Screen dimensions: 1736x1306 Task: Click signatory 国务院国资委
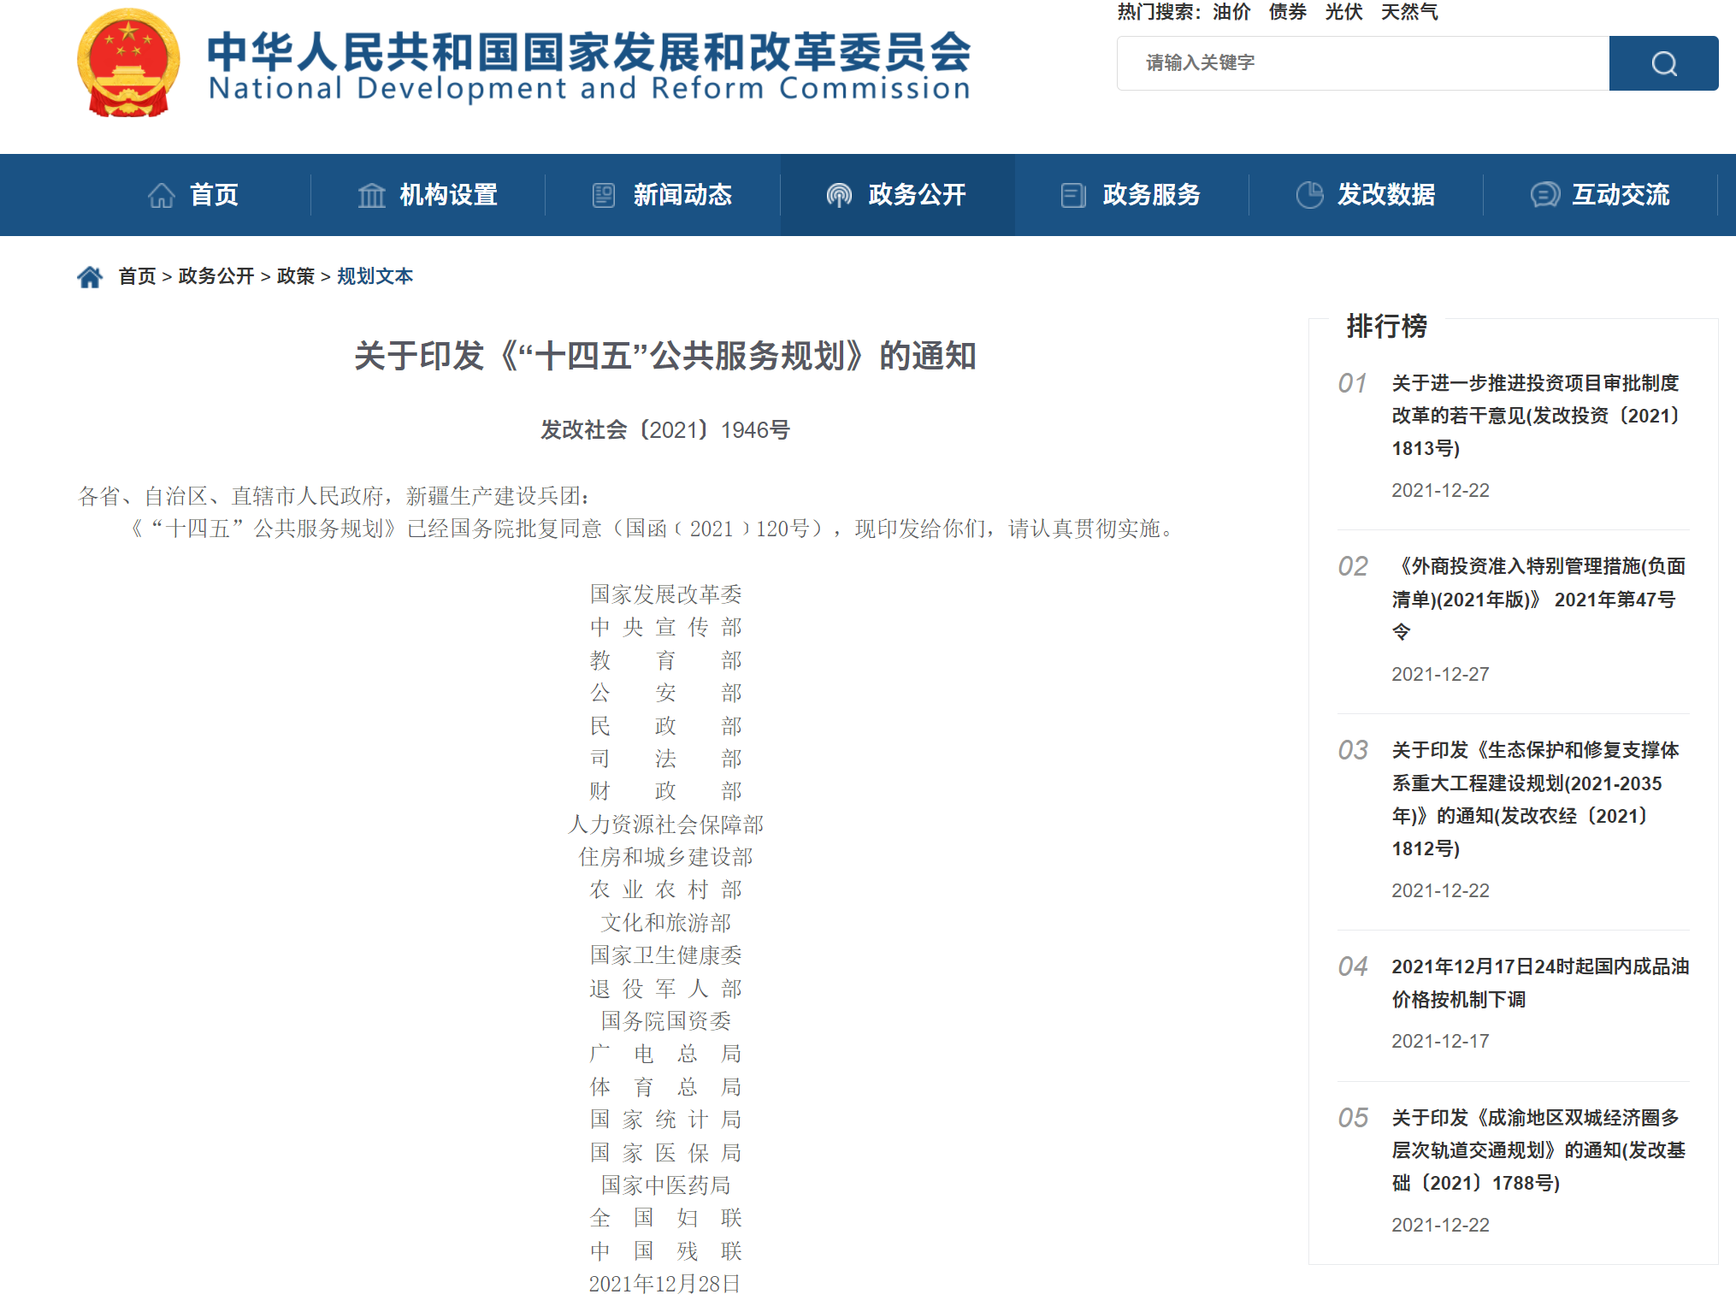point(665,1021)
